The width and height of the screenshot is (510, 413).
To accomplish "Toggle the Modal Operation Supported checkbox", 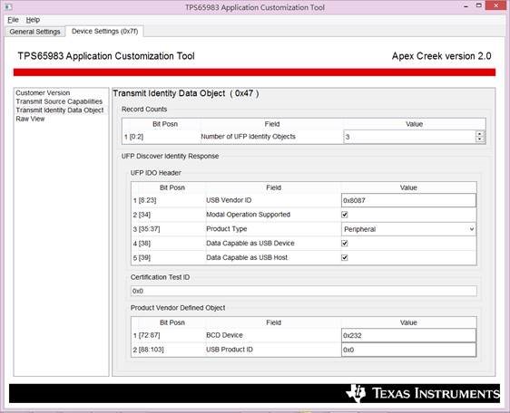I will (x=345, y=215).
